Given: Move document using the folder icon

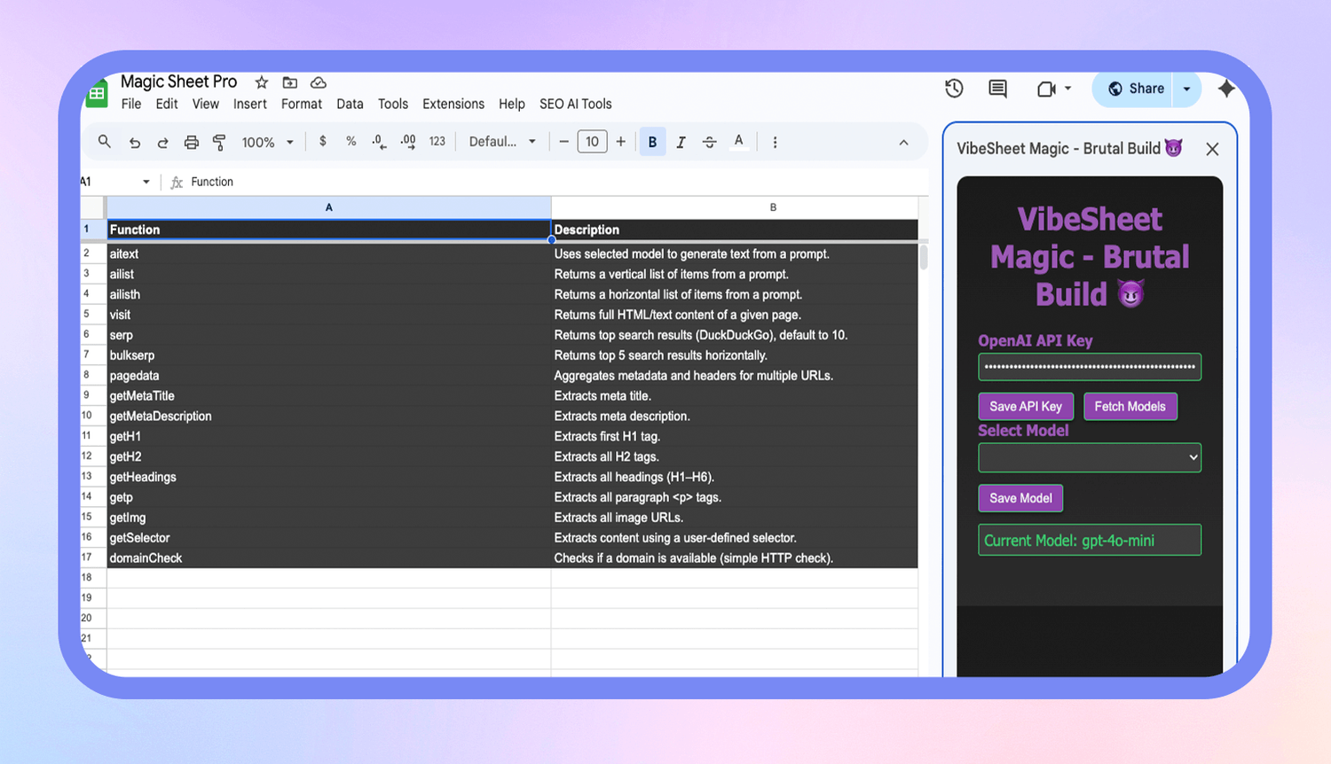Looking at the screenshot, I should (290, 82).
